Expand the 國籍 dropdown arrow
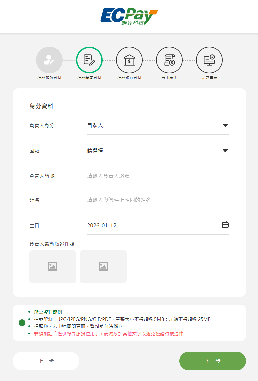Screen dimensions: 258x381 coord(225,151)
